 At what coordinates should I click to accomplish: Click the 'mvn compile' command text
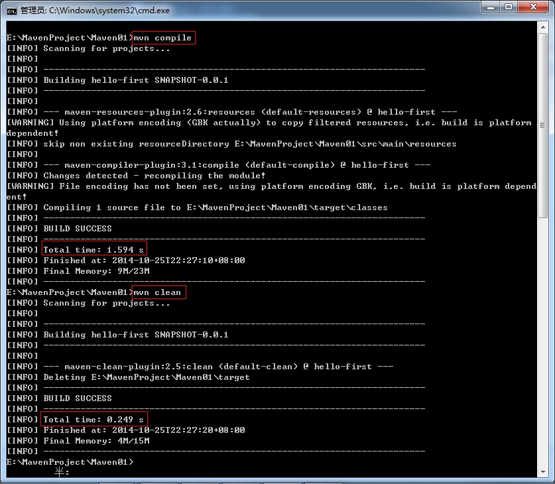pos(162,38)
